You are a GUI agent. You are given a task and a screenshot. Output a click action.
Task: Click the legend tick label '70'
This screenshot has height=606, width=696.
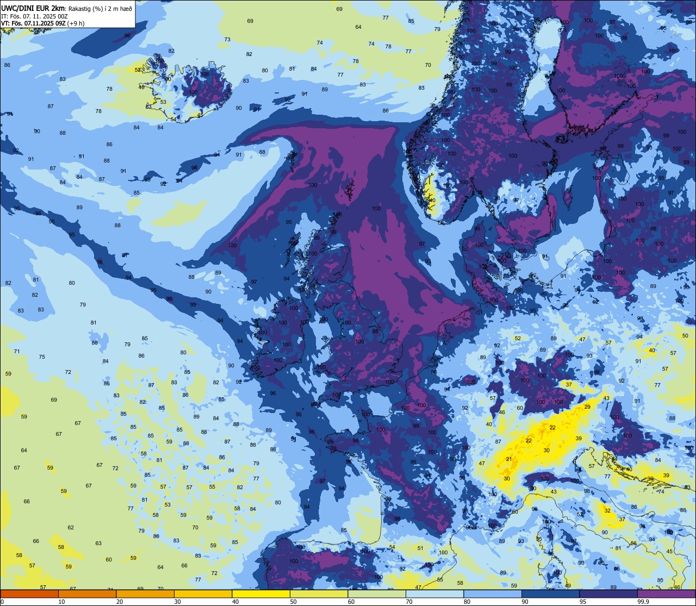[409, 602]
